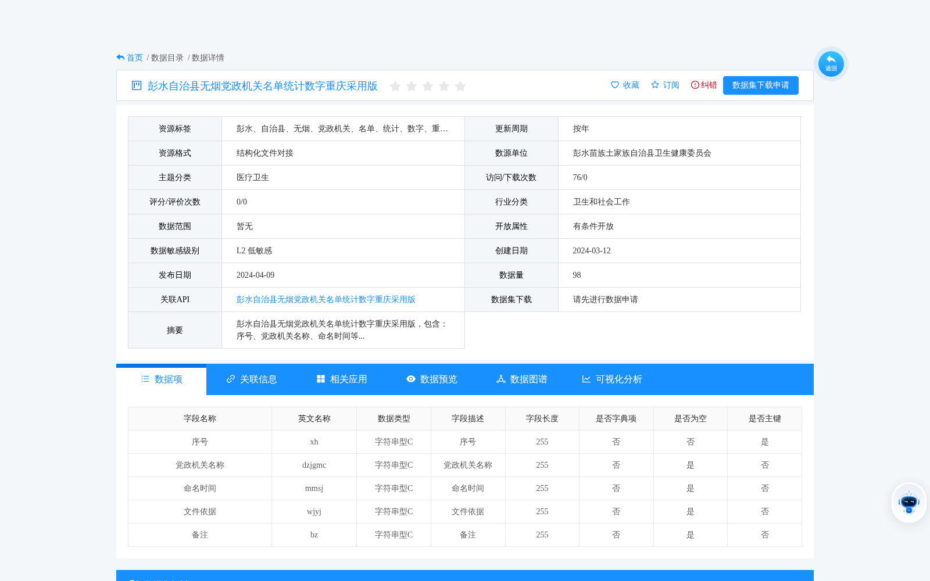This screenshot has height=581, width=930.
Task: Click the wjyj English name cell
Action: point(314,512)
